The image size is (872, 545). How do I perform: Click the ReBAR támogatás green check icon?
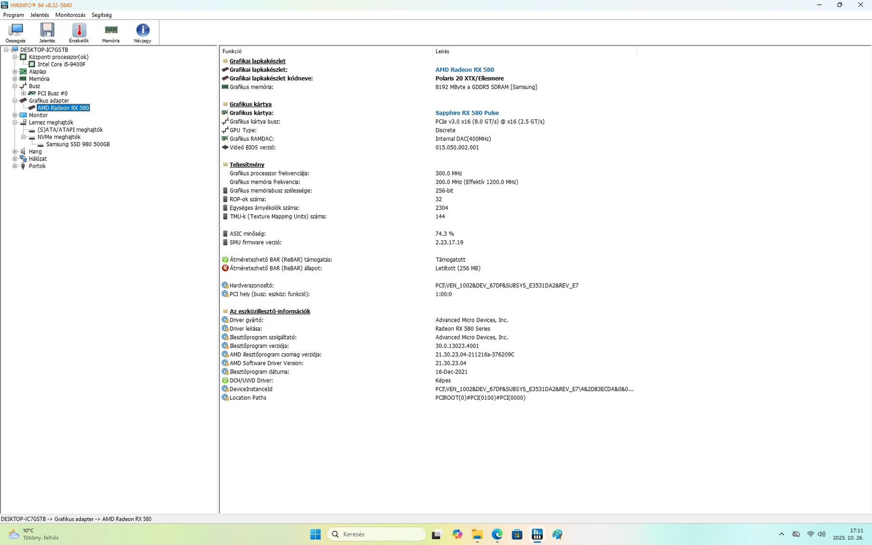pyautogui.click(x=225, y=260)
